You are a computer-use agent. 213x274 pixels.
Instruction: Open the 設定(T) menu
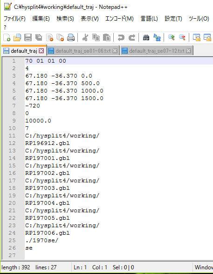(173, 19)
